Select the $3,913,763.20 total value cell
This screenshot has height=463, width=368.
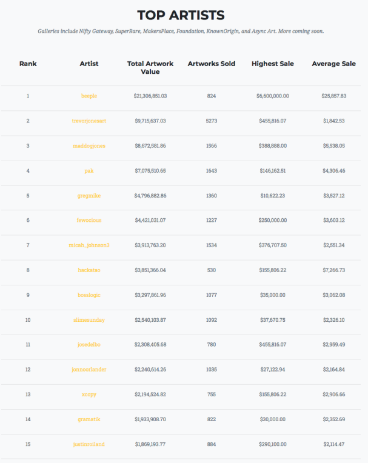150,245
